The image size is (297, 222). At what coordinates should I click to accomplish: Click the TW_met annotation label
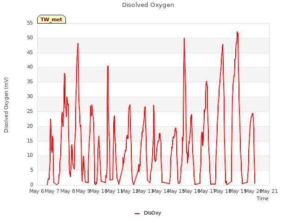(52, 19)
